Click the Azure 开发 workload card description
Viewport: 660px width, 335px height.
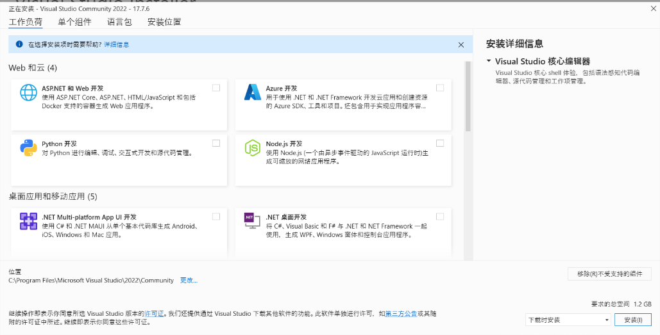[347, 102]
